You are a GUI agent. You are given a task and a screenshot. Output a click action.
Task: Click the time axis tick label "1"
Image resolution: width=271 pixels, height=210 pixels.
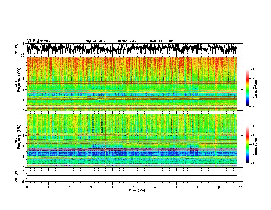point(48,187)
